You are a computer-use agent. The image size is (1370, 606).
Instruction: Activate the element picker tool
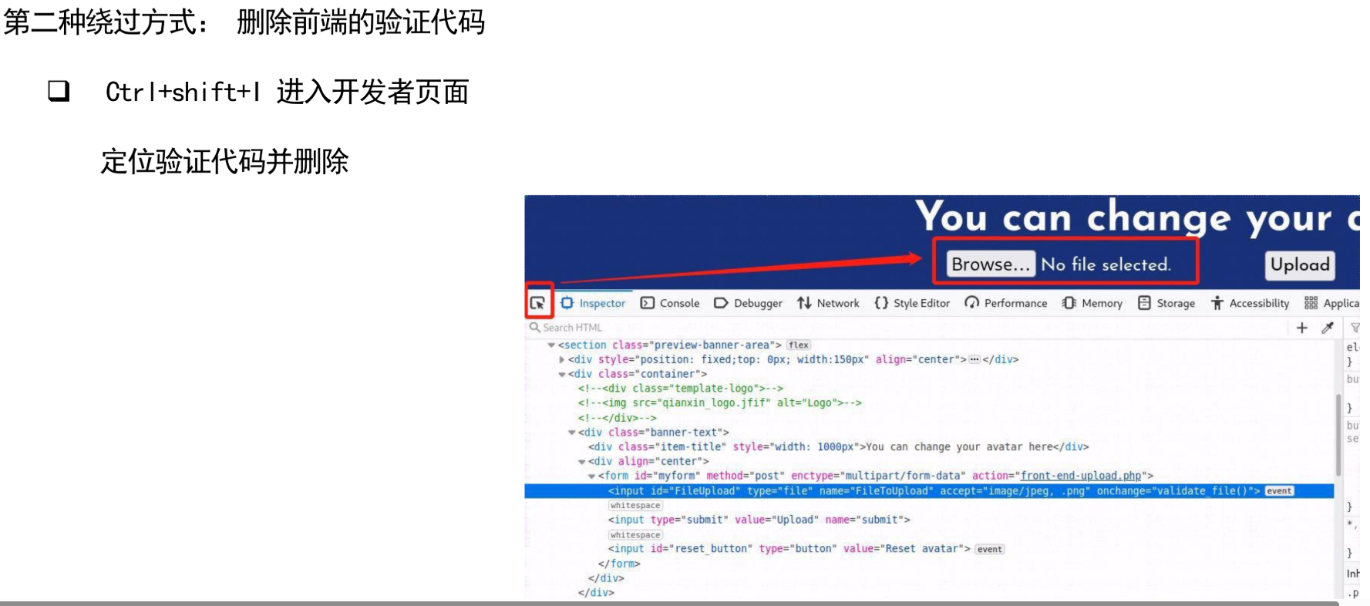coord(538,303)
